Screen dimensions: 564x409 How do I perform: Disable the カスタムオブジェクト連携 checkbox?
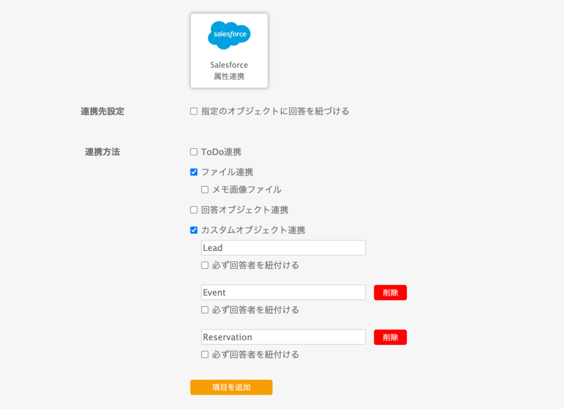click(x=194, y=231)
